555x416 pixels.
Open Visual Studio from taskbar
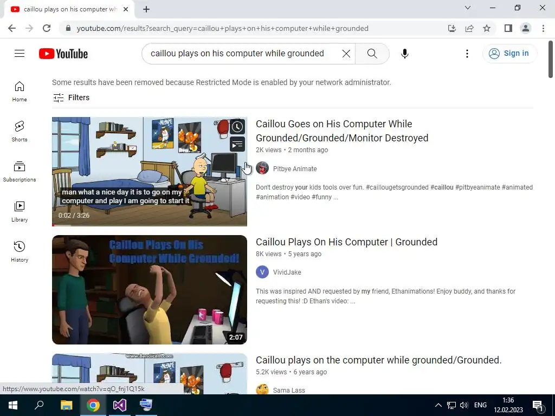[x=120, y=405]
